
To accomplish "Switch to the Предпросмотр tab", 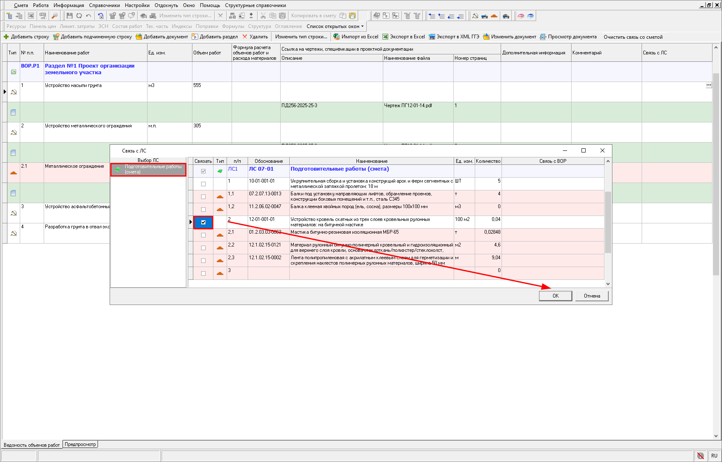I will [80, 444].
